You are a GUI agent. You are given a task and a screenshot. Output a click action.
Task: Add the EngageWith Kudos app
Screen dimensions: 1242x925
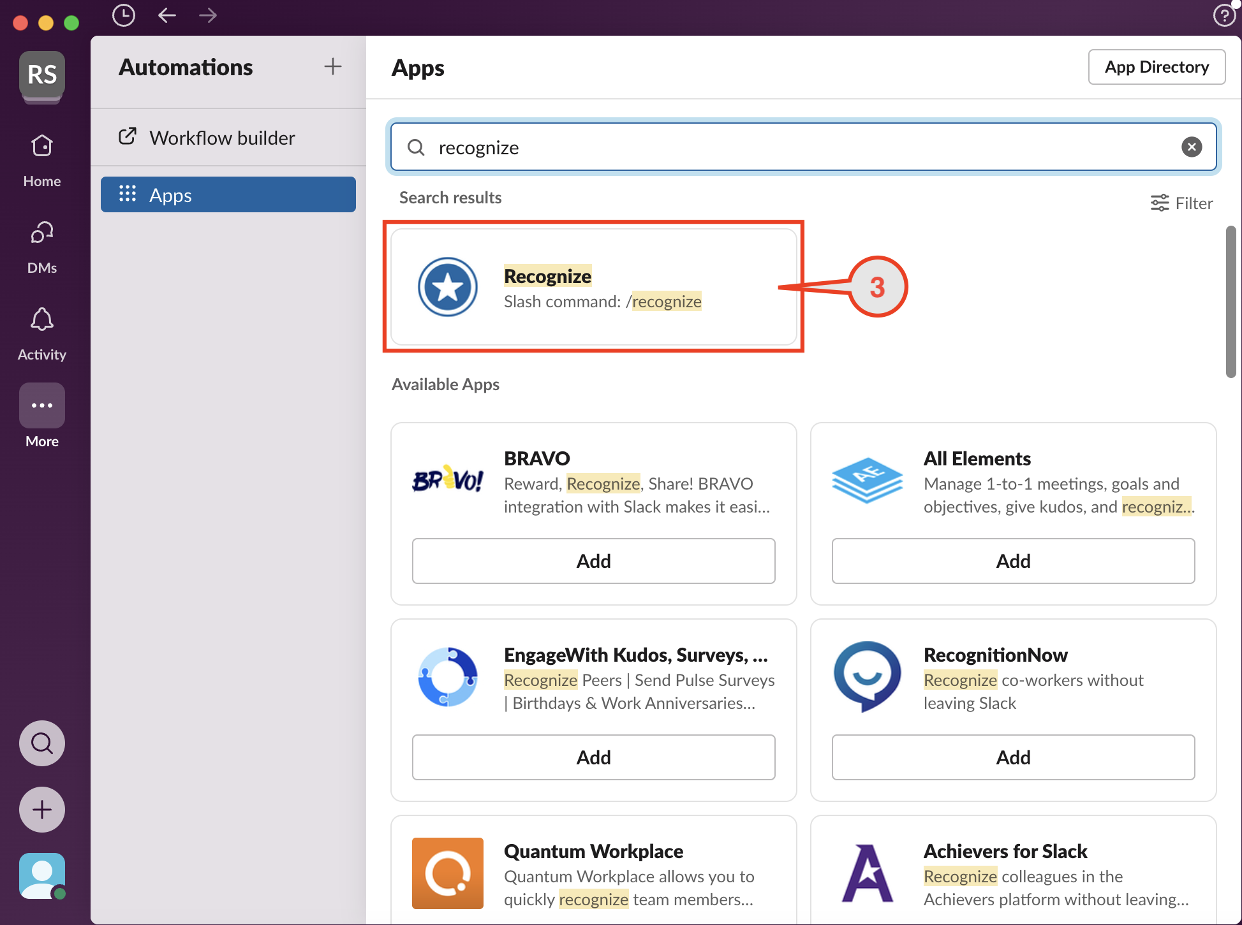coord(593,757)
